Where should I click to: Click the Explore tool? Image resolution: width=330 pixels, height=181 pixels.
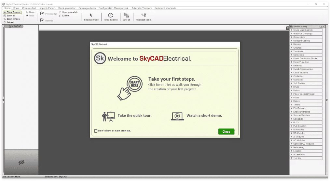coord(64,16)
